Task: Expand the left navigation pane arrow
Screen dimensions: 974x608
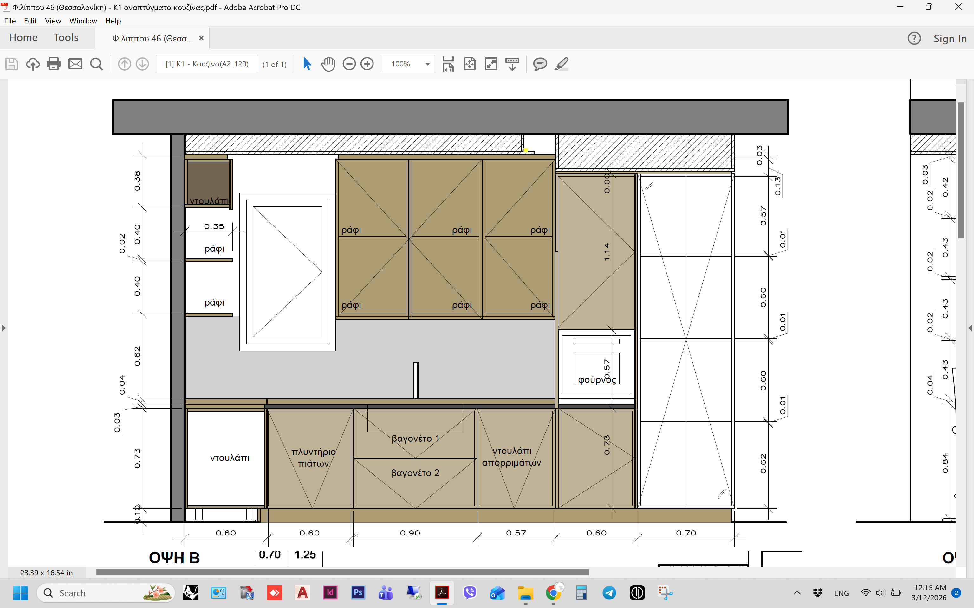Action: click(3, 328)
